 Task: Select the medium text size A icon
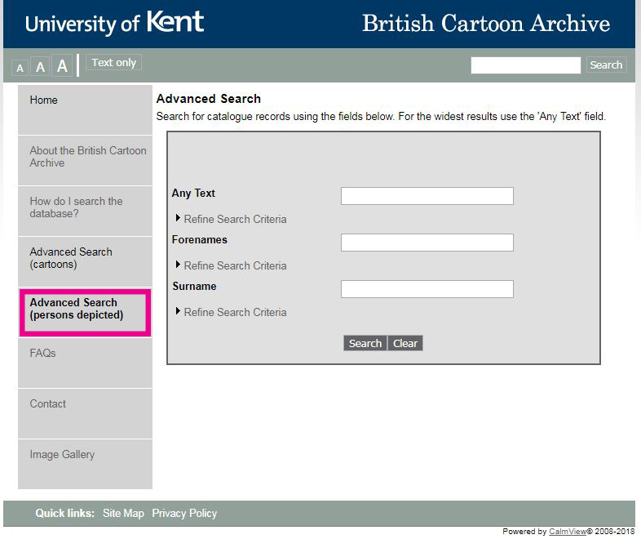click(x=40, y=67)
